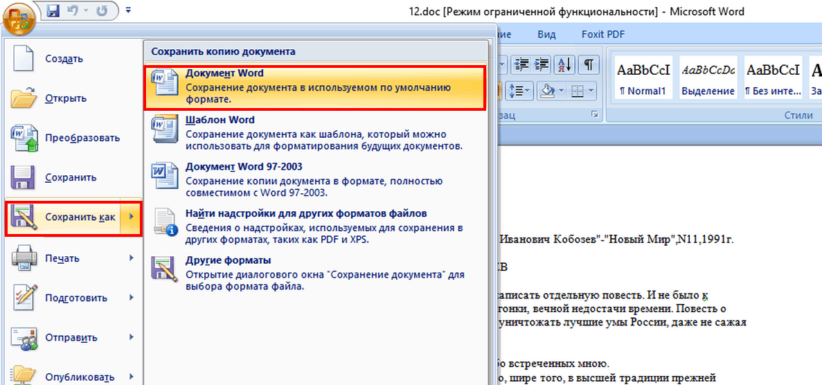The image size is (822, 385).
Task: Choose Другие форматы save option
Action: 315,274
